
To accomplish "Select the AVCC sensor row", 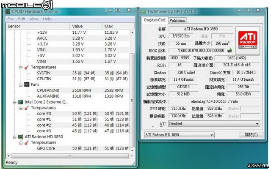I will point(83,38).
